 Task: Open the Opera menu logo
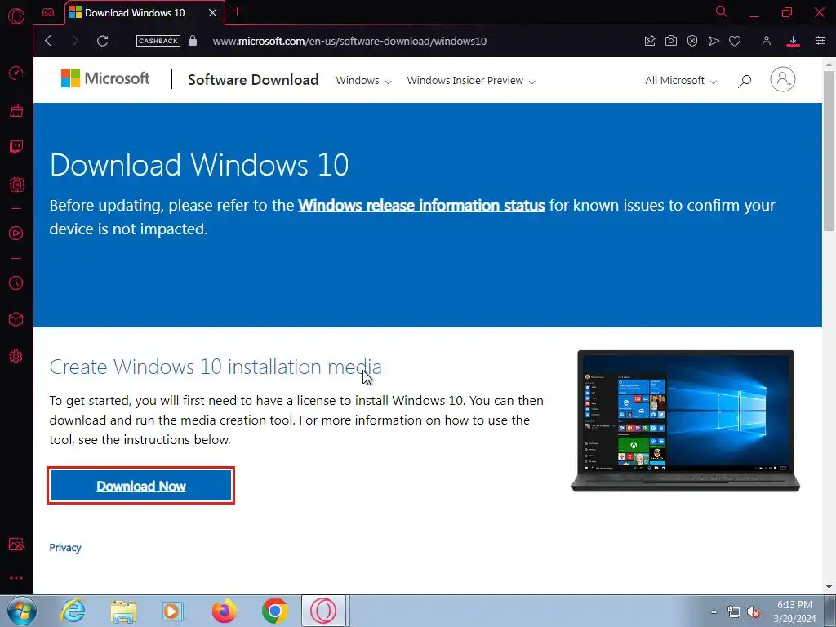[16, 16]
